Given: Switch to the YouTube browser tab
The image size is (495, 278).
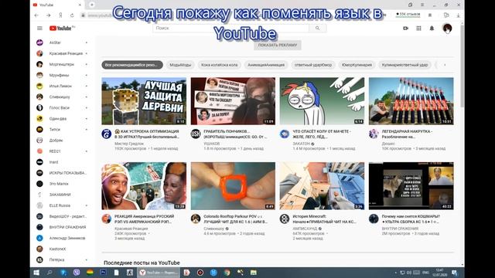Looking at the screenshot, I should point(56,5).
